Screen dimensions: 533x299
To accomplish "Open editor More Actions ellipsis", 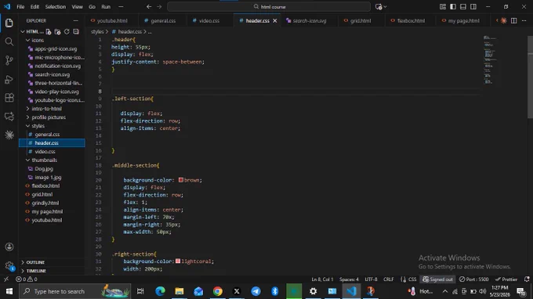I will pyautogui.click(x=524, y=20).
